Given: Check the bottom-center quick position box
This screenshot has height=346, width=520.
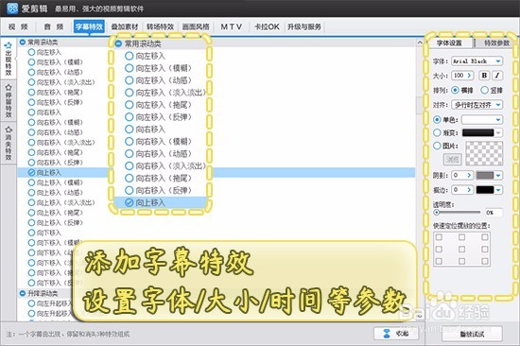Looking at the screenshot, I should point(461,262).
